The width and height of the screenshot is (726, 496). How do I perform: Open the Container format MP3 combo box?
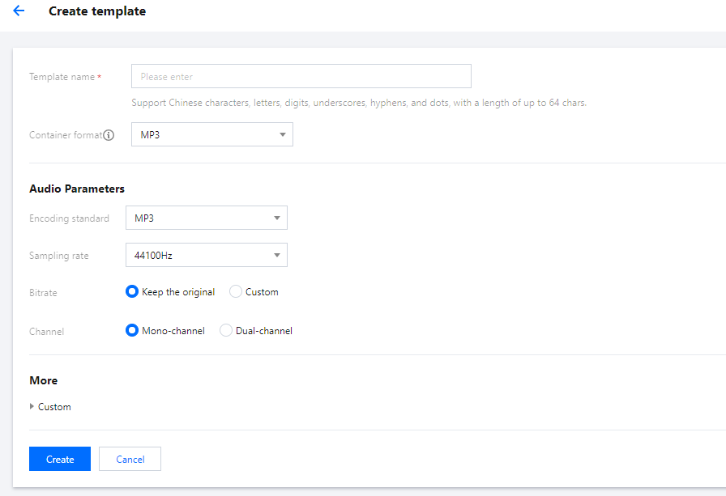203,135
